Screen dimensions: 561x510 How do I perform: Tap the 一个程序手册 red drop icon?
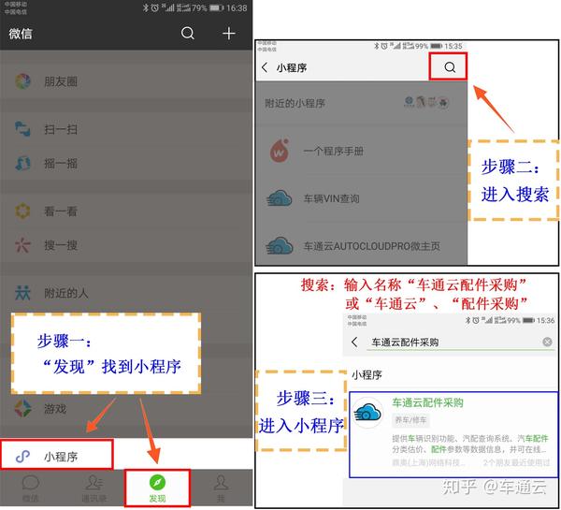[279, 151]
